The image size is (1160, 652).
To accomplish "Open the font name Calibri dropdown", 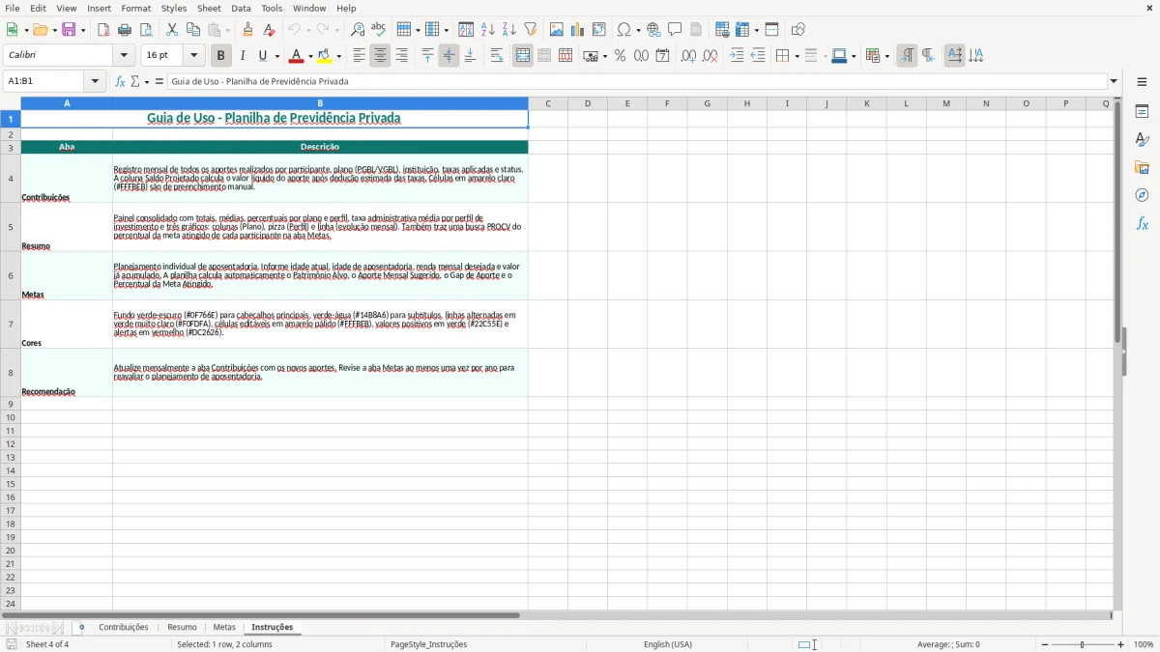I will [x=124, y=56].
